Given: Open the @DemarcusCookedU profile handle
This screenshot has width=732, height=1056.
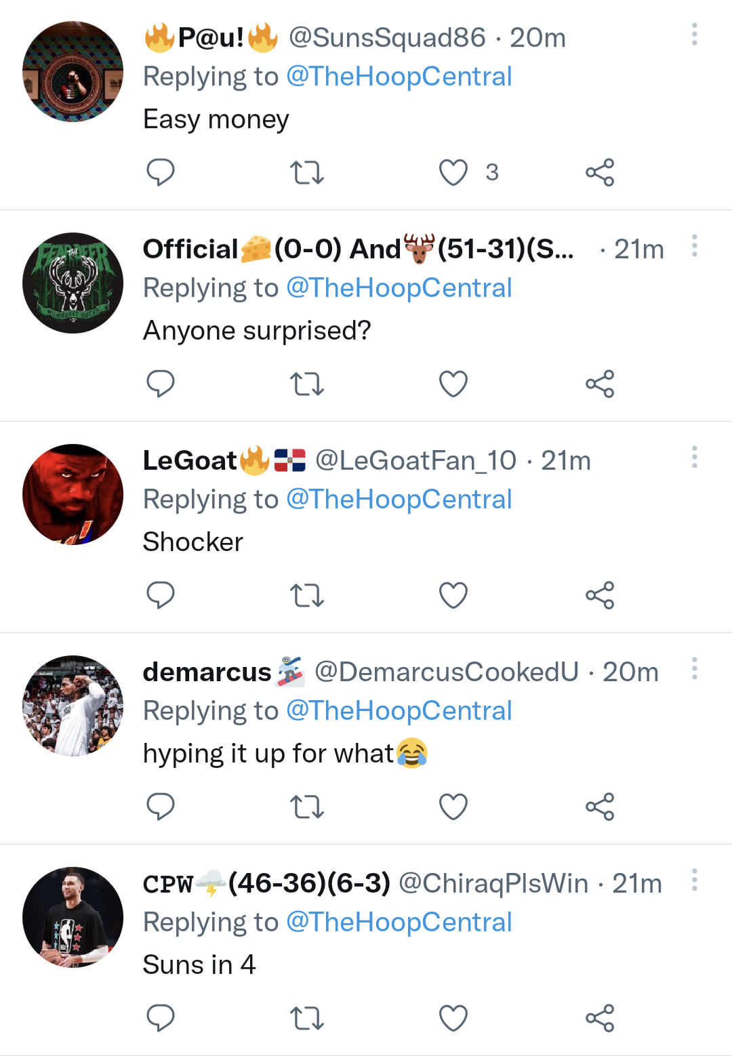Looking at the screenshot, I should 447,672.
